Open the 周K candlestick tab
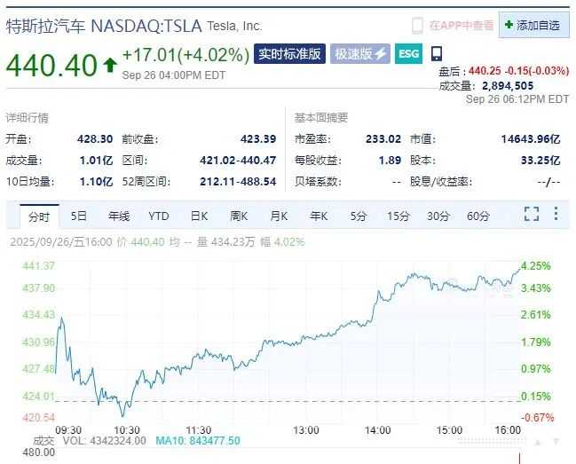This screenshot has height=464, width=576. click(239, 216)
